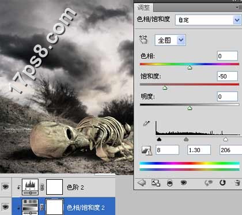Select the 色相/饱和度 2 adjustment thumbnail
This screenshot has width=242, height=215.
(30, 207)
